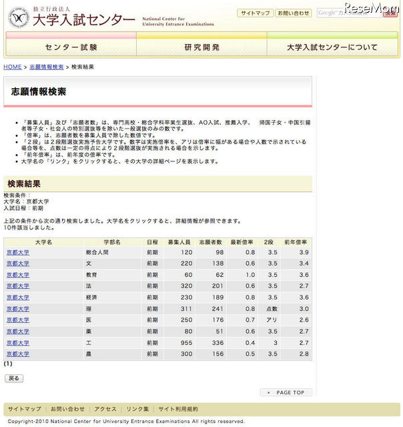Viewport: 403px width, 427px height.
Task: Click the アクセス footer link
Action: (105, 409)
